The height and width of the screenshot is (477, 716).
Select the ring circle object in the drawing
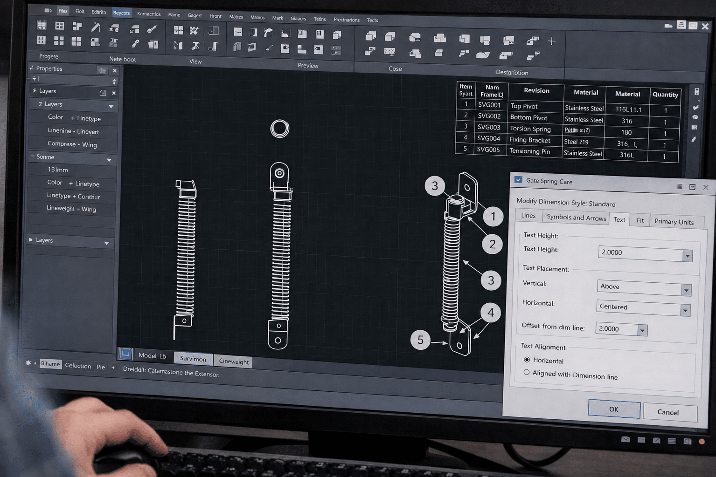tap(280, 129)
